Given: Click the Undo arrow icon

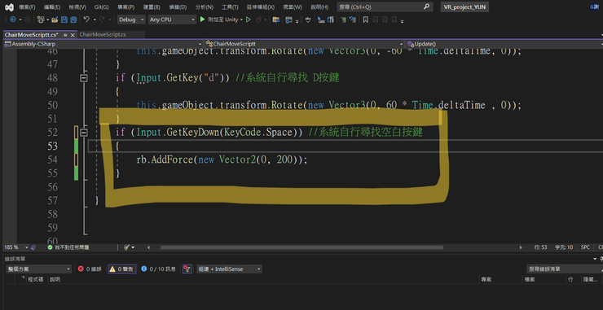Looking at the screenshot, I should pos(86,20).
